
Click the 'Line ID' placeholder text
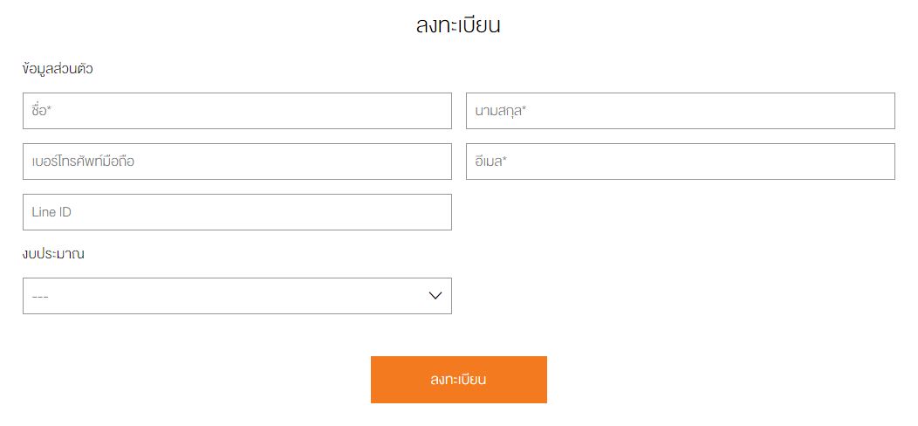pos(56,212)
